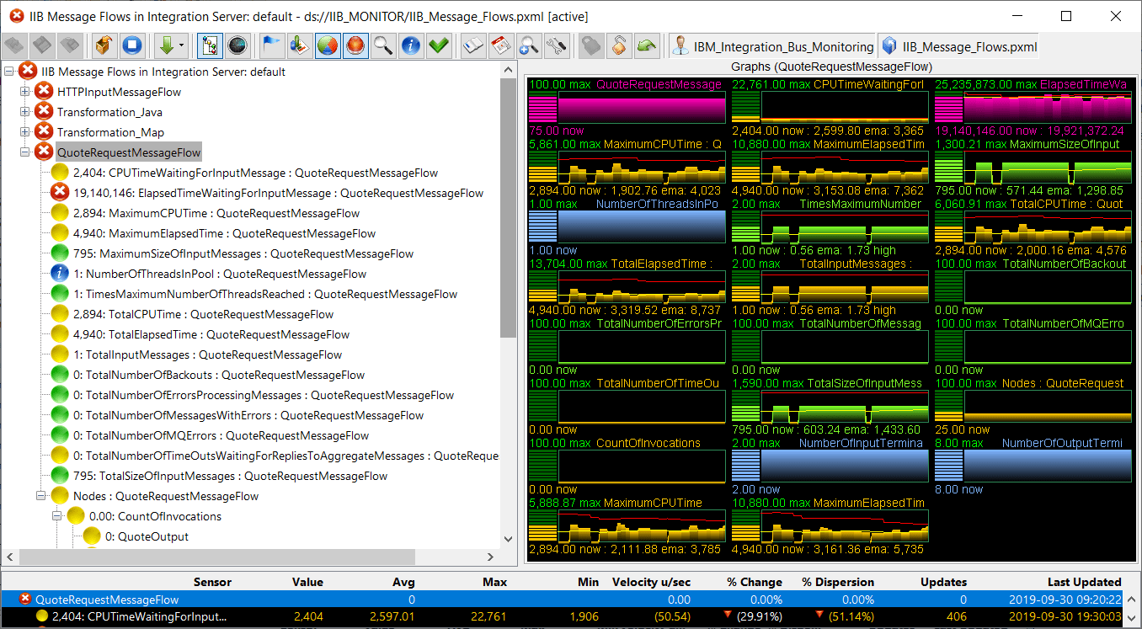Click the blue stop button icon
Screen dimensions: 1142x629
pyautogui.click(x=131, y=45)
